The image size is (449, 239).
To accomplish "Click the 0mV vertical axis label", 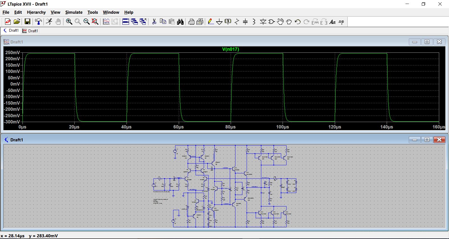I will coord(15,84).
